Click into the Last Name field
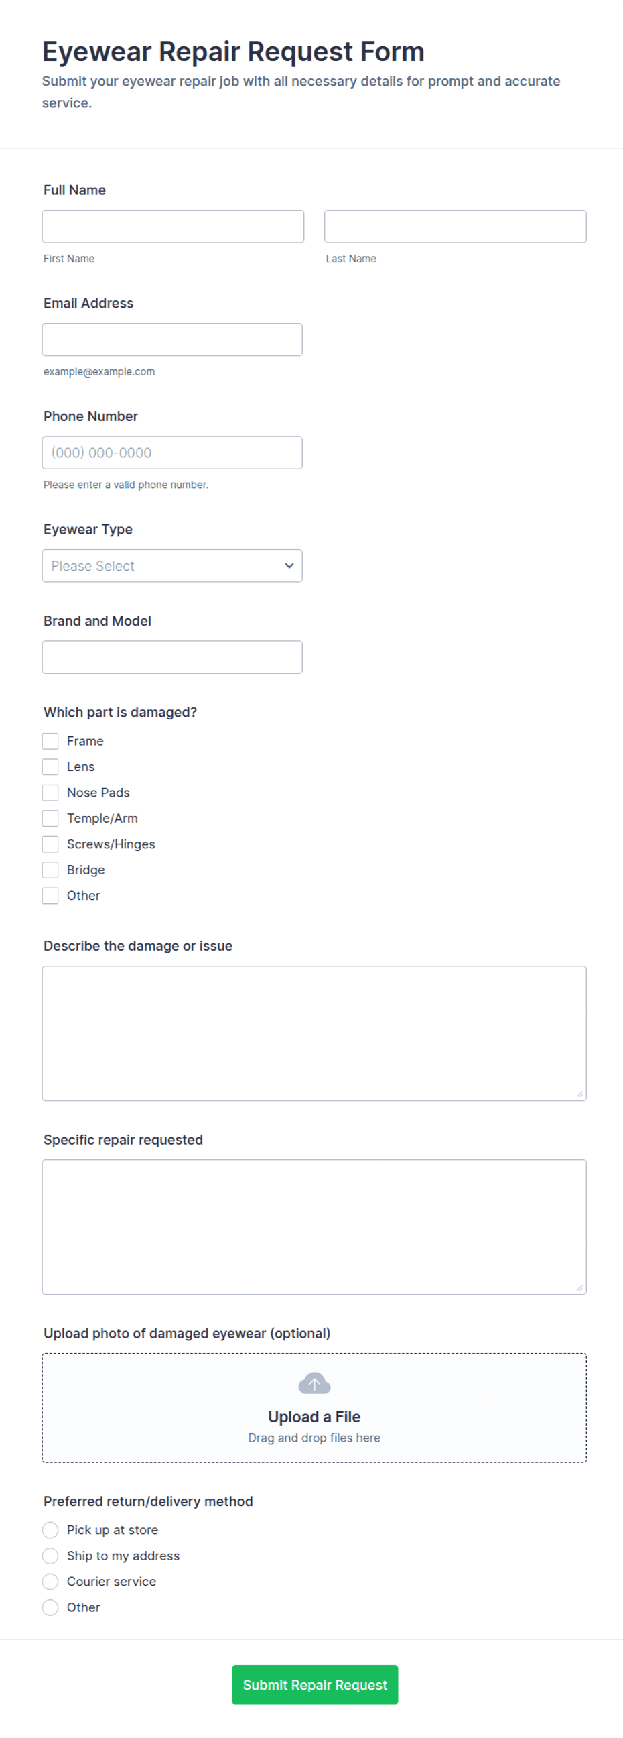Viewport: 623px width, 1738px height. coord(455,226)
